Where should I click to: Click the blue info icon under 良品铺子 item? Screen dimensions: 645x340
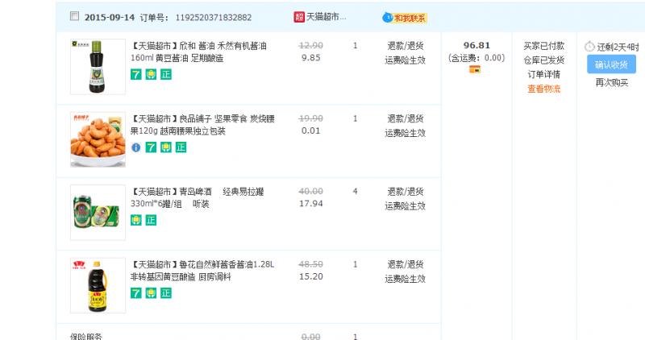[135, 147]
